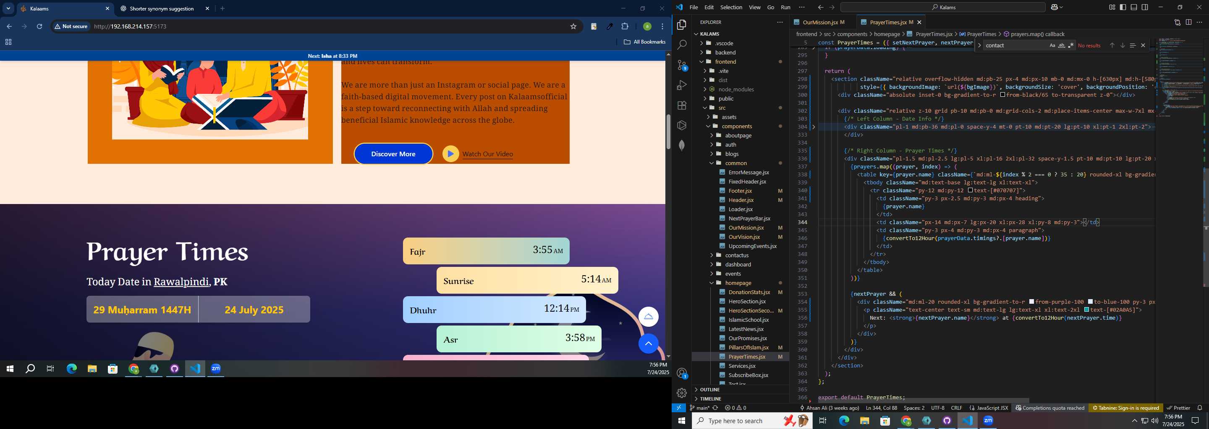The height and width of the screenshot is (429, 1209).
Task: Open the Extensions view in activity bar
Action: pos(682,106)
